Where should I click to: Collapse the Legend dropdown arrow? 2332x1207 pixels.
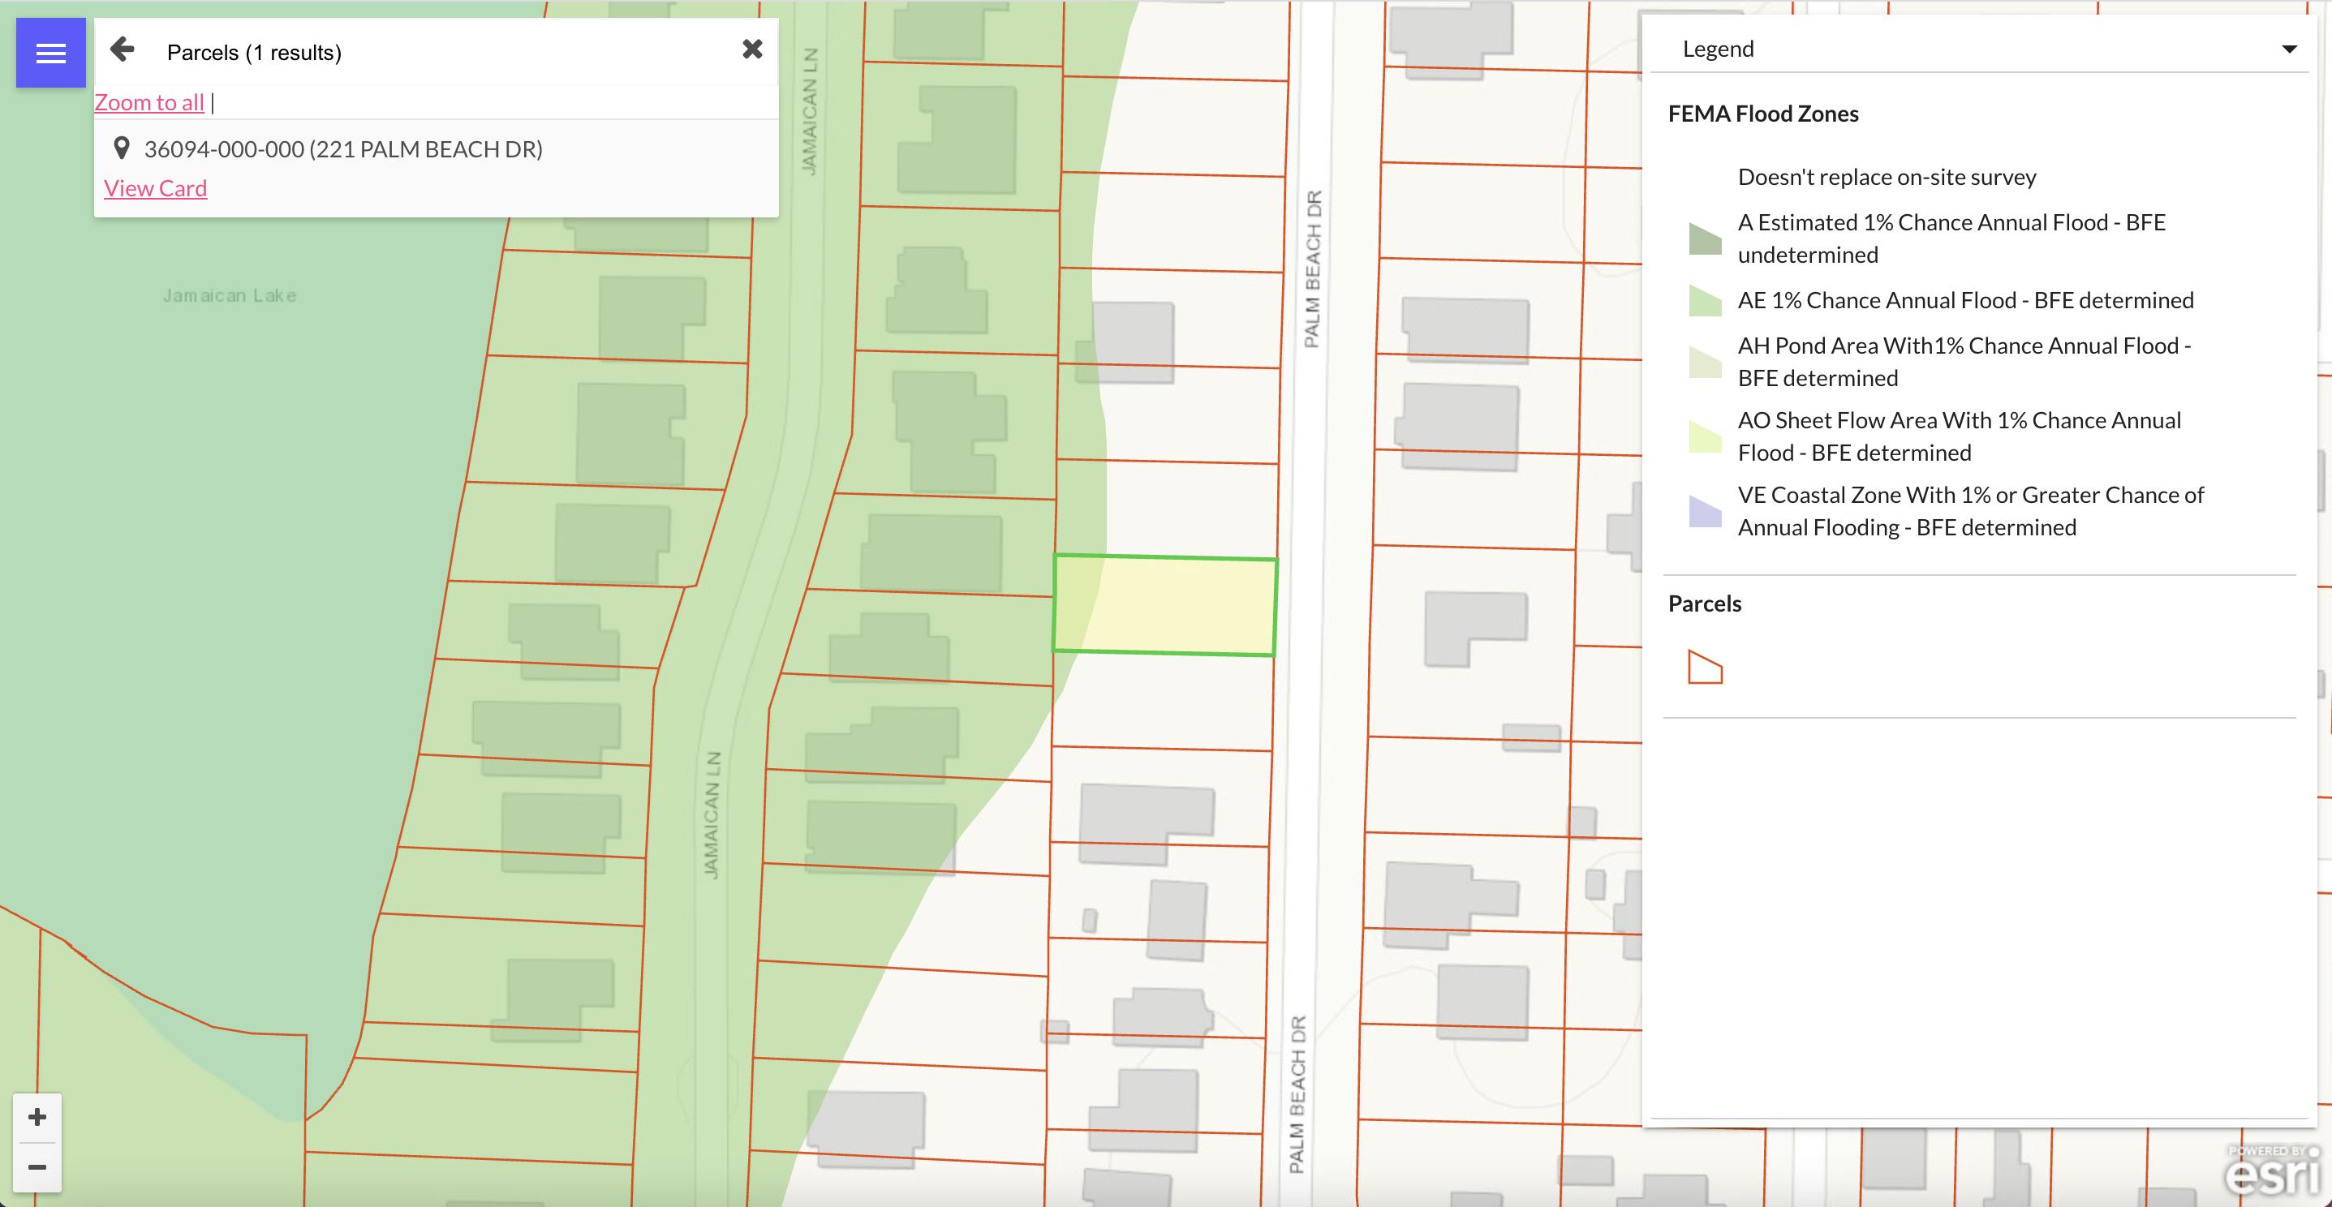(x=2288, y=49)
